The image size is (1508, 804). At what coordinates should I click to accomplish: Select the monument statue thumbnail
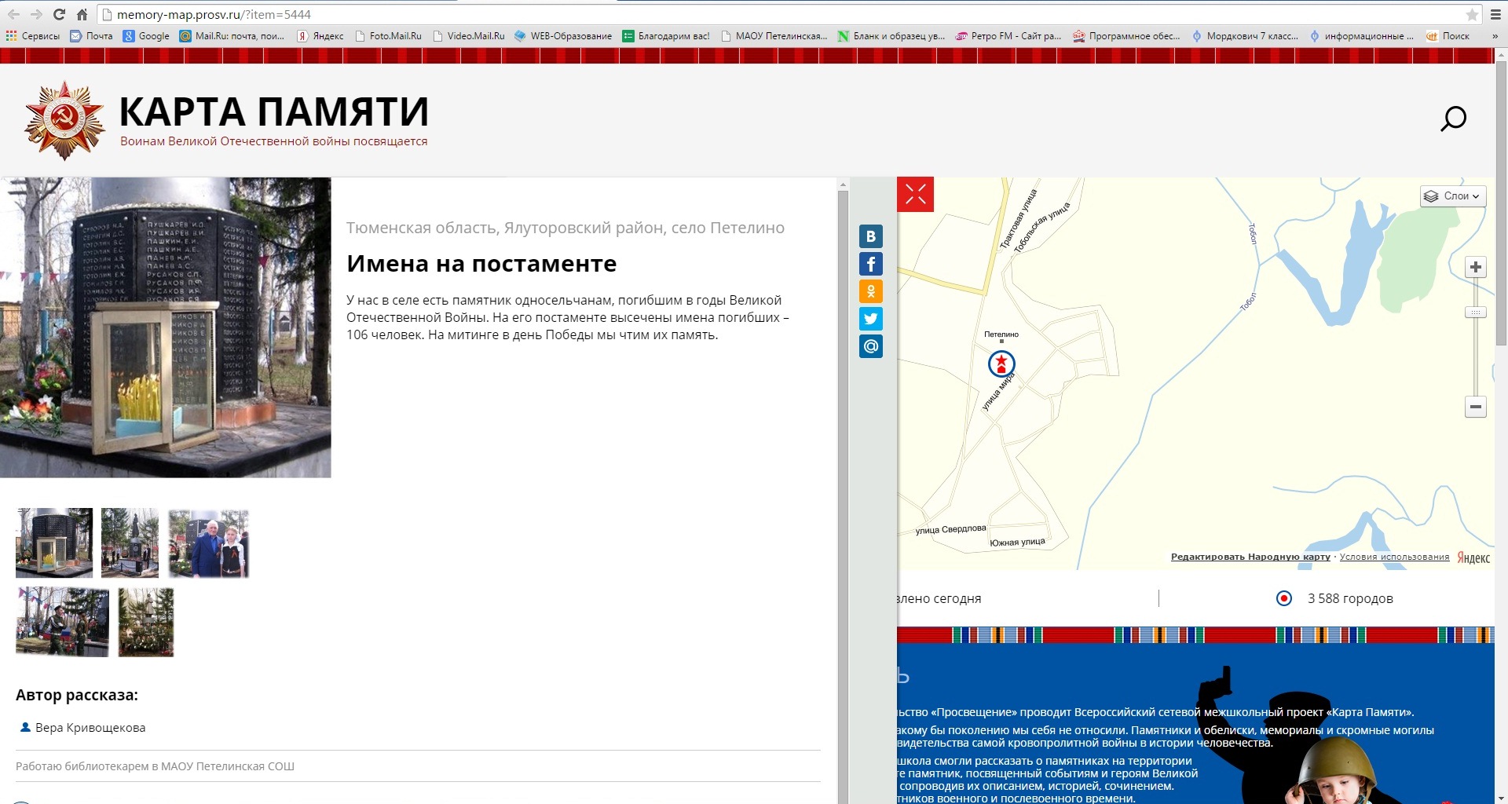[x=130, y=543]
